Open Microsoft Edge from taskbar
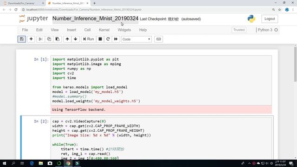The height and width of the screenshot is (167, 297). (x=32, y=163)
